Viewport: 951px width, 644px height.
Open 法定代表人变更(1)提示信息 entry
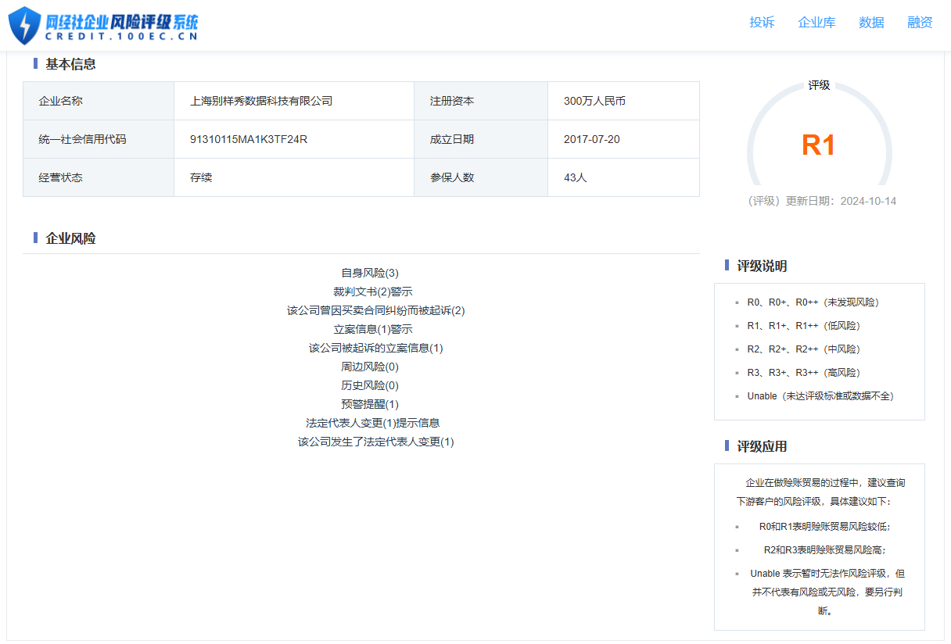[x=372, y=423]
